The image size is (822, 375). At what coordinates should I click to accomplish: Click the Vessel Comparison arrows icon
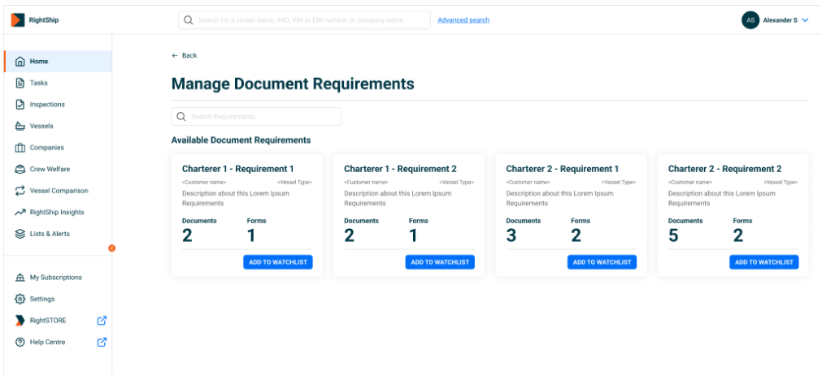pyautogui.click(x=20, y=191)
